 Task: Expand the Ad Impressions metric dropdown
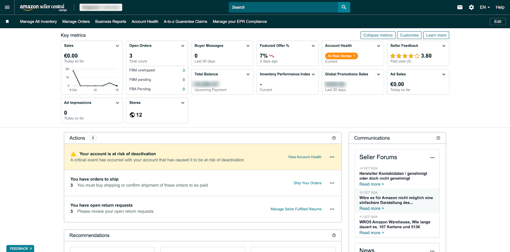click(117, 103)
